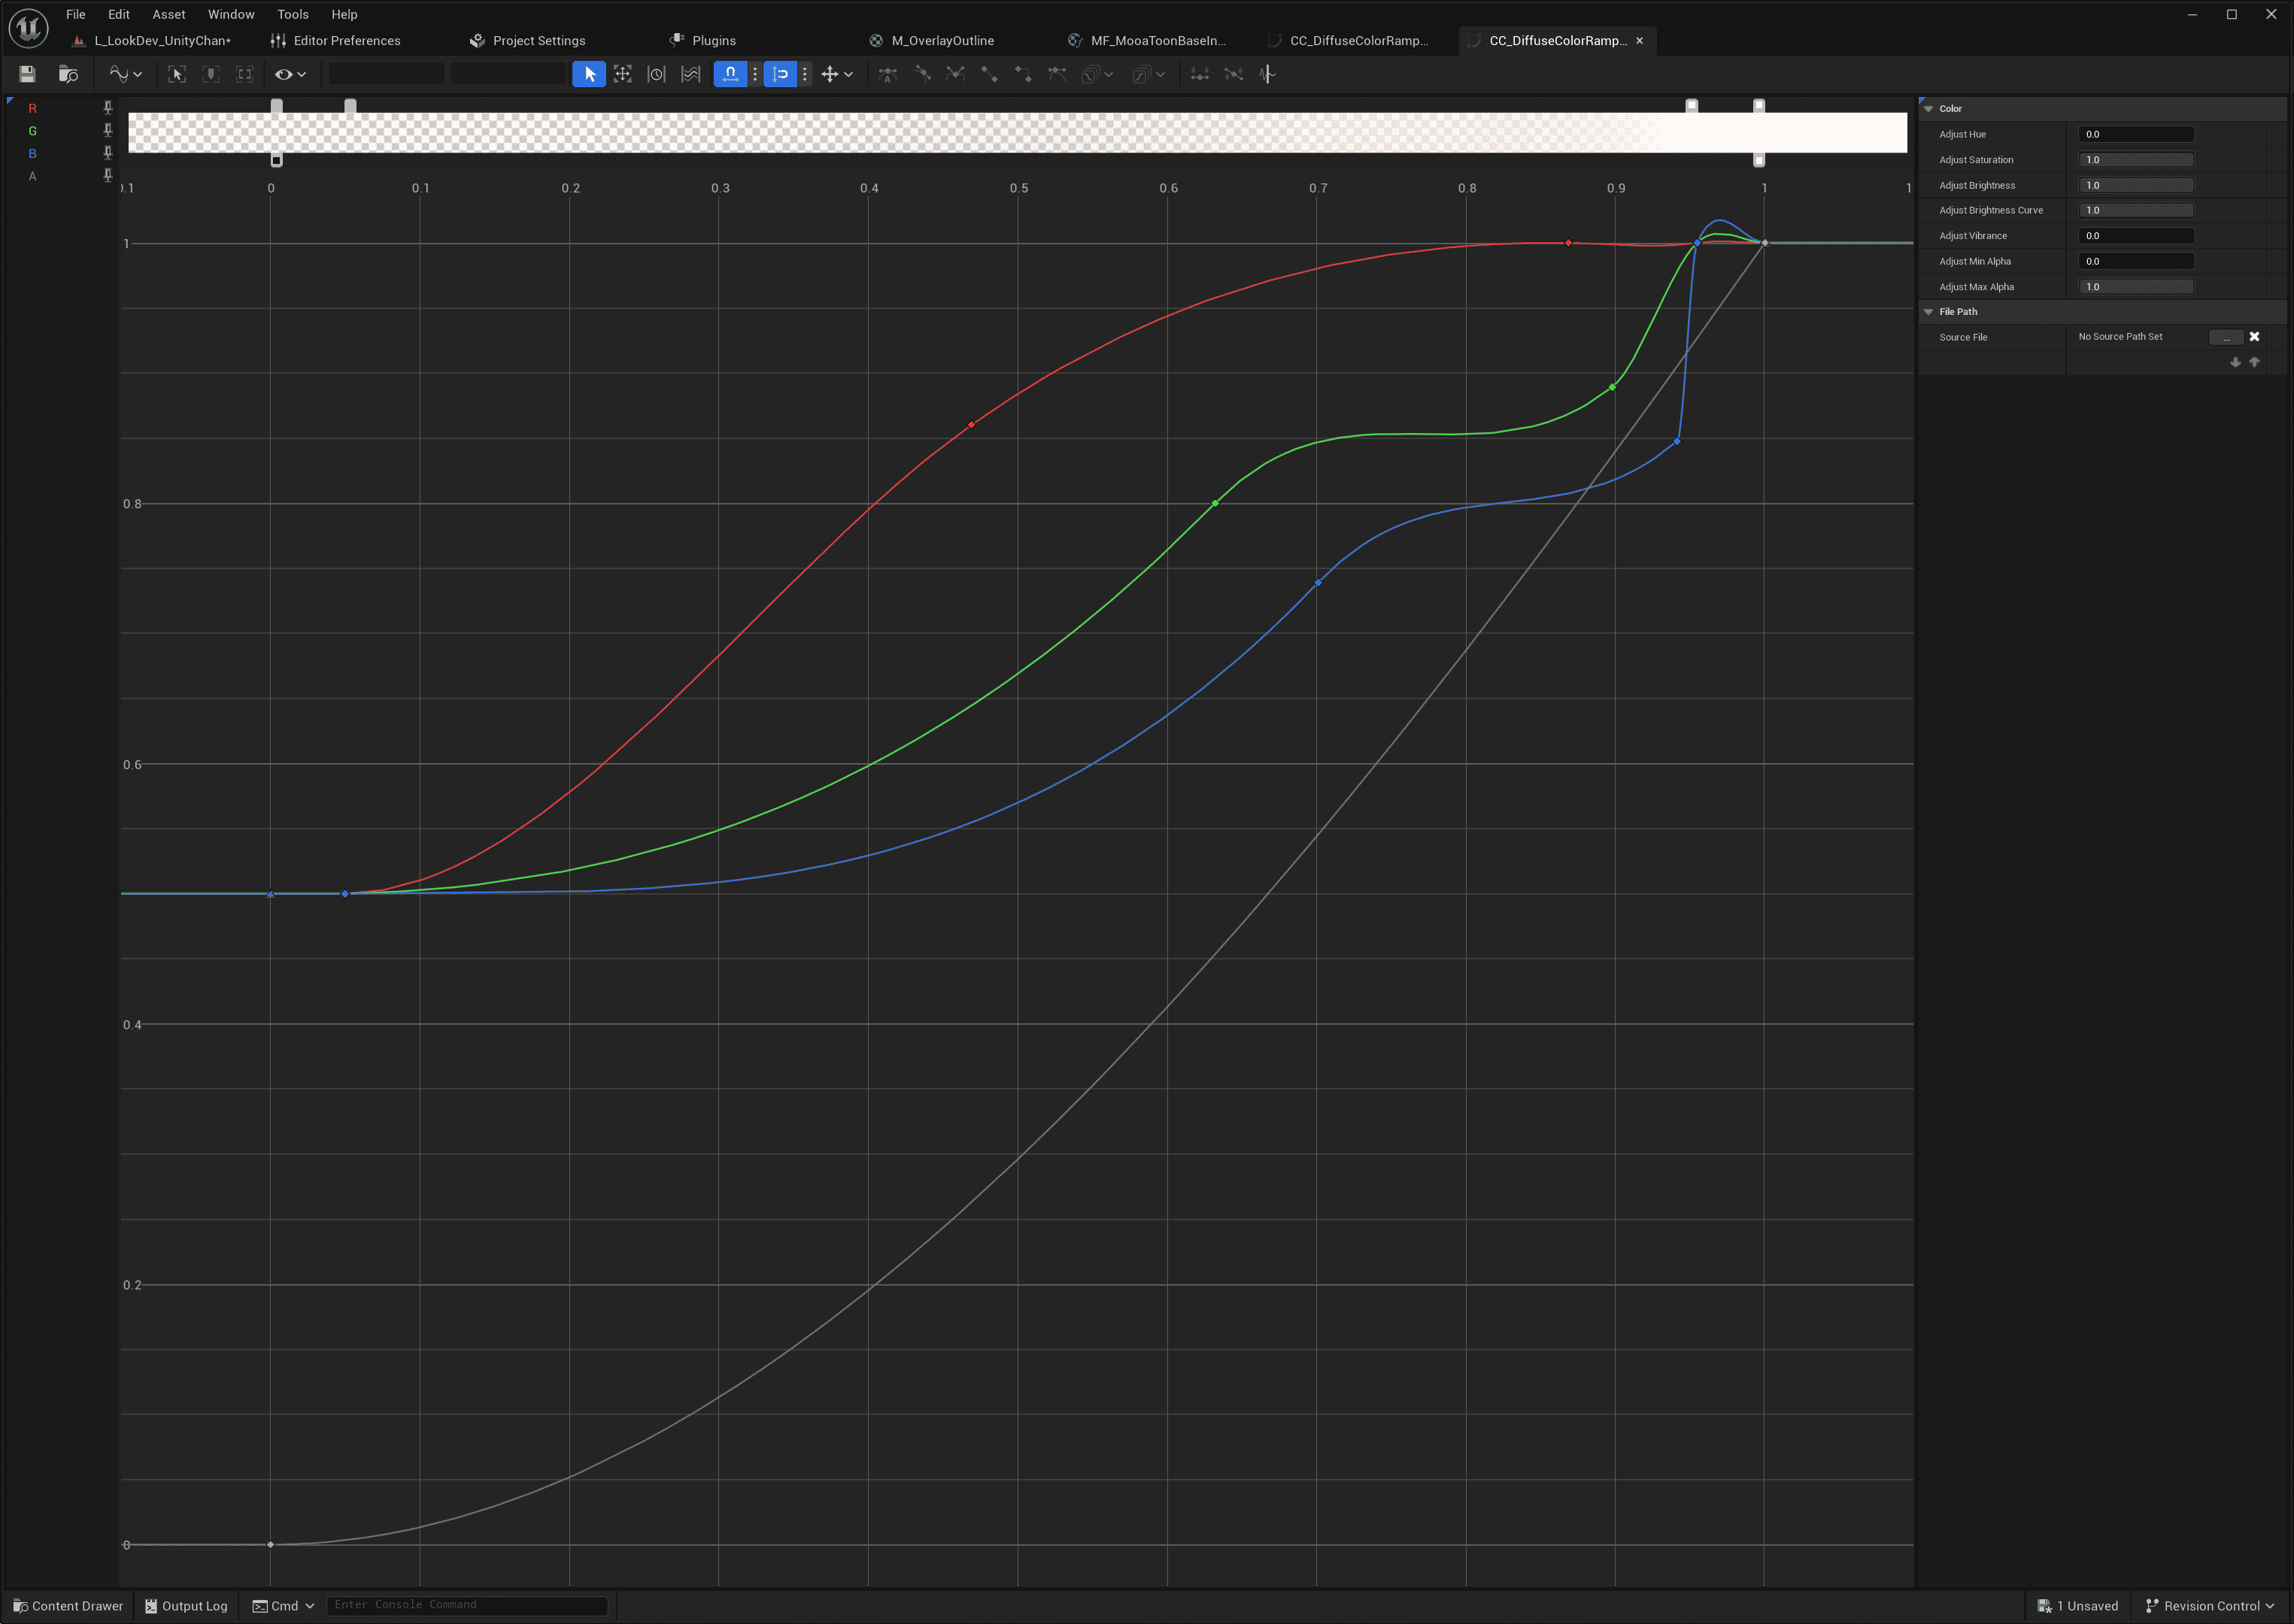Clear the Source File path

pyautogui.click(x=2254, y=337)
